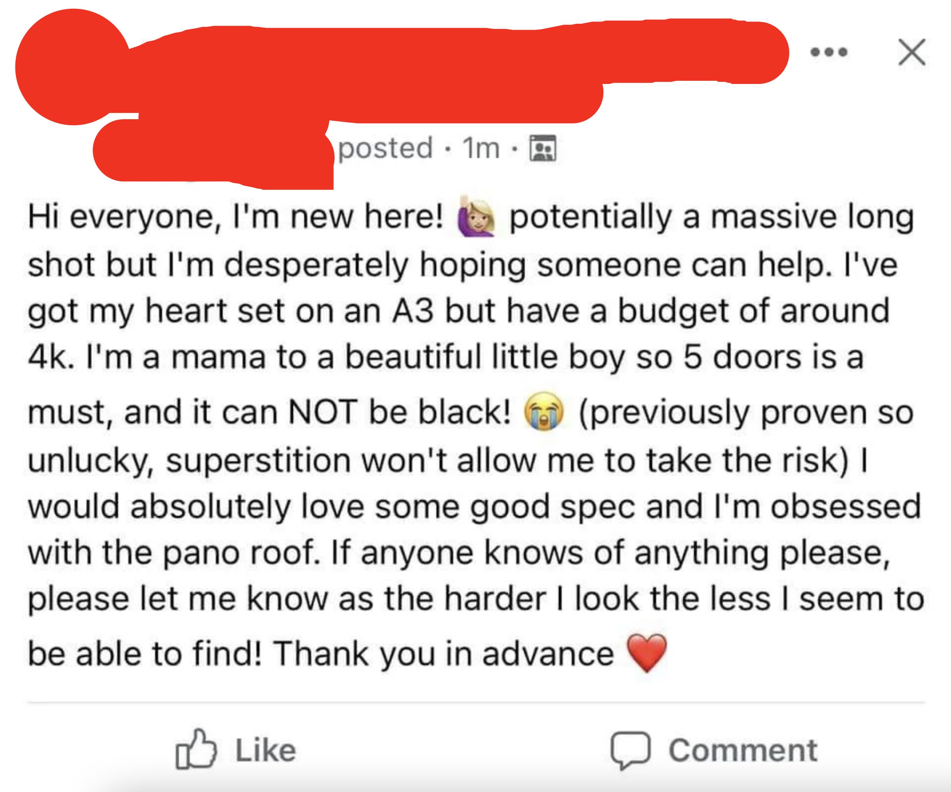Open the three-dot post options menu
The height and width of the screenshot is (792, 951).
point(829,53)
